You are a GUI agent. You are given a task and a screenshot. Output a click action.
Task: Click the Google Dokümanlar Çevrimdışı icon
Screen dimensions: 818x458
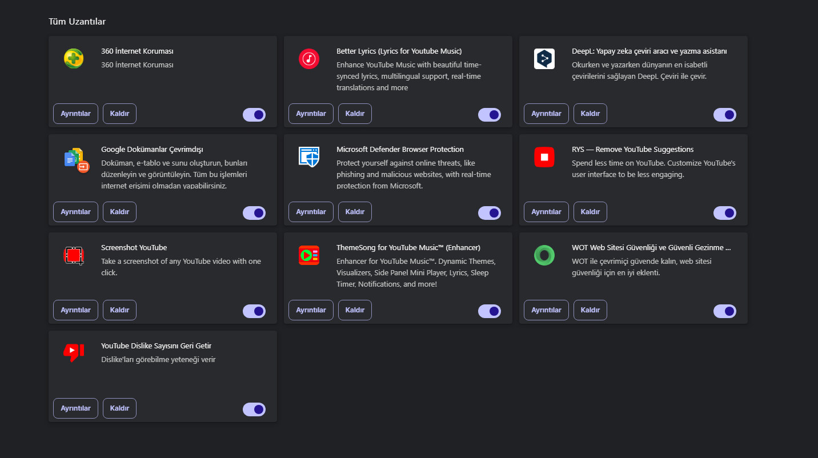tap(77, 160)
